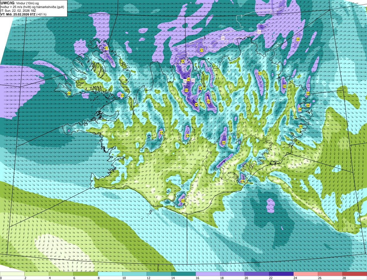367x280 pixels.
Task: Click the legend scale tick label 26
Action: pos(319,278)
